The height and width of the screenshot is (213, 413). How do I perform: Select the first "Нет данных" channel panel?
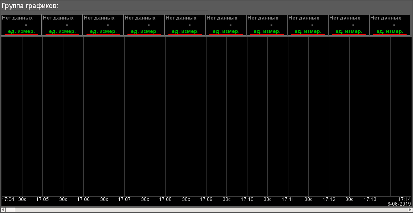(21, 21)
